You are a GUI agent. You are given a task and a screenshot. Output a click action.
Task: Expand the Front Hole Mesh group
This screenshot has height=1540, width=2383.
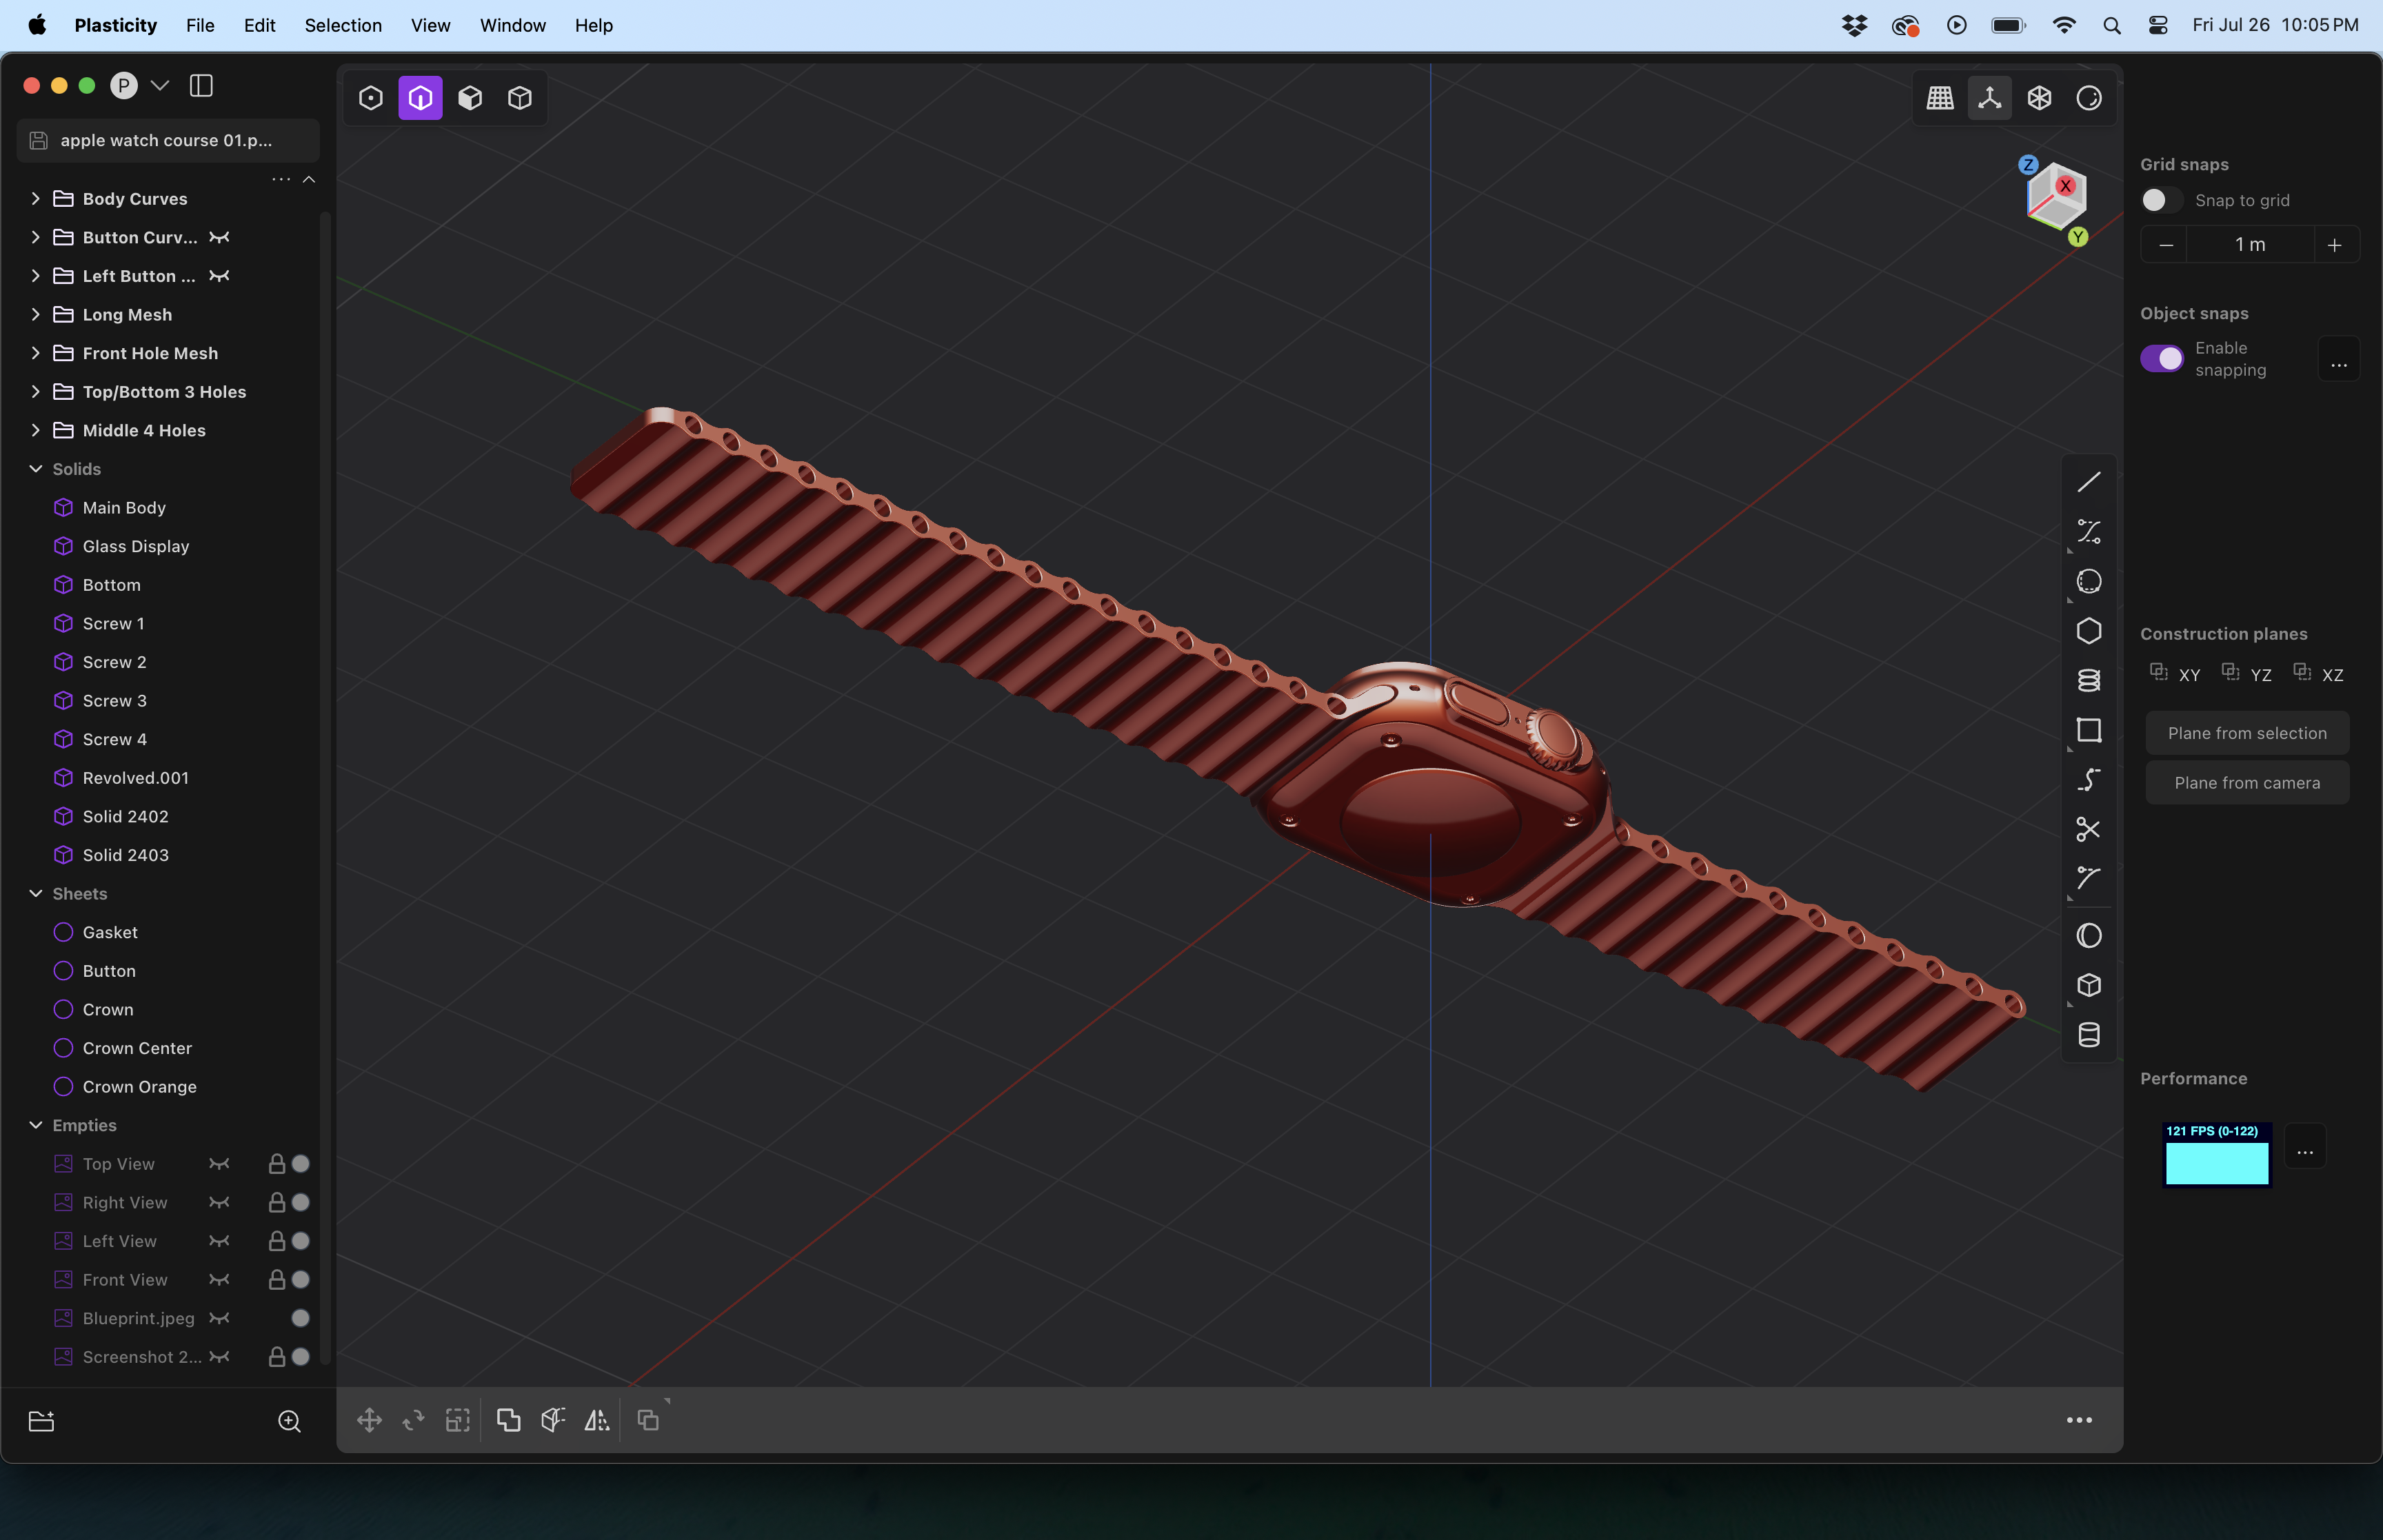(35, 352)
